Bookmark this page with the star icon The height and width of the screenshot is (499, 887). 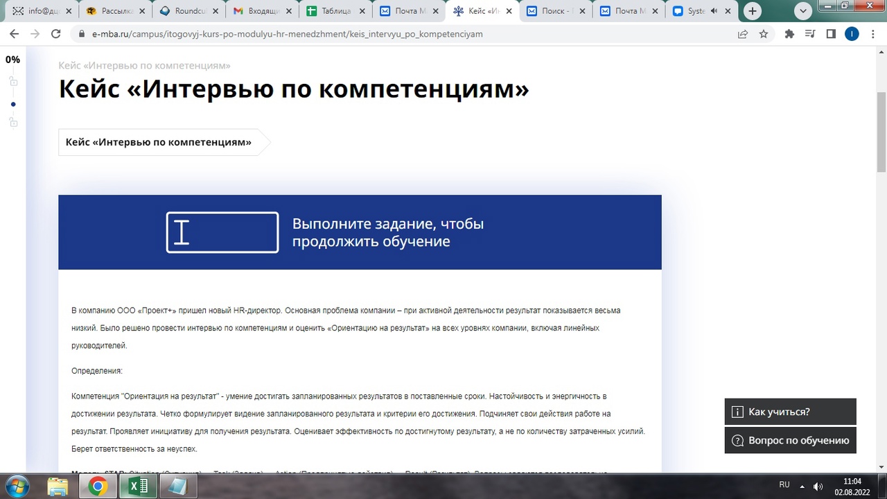tap(764, 34)
